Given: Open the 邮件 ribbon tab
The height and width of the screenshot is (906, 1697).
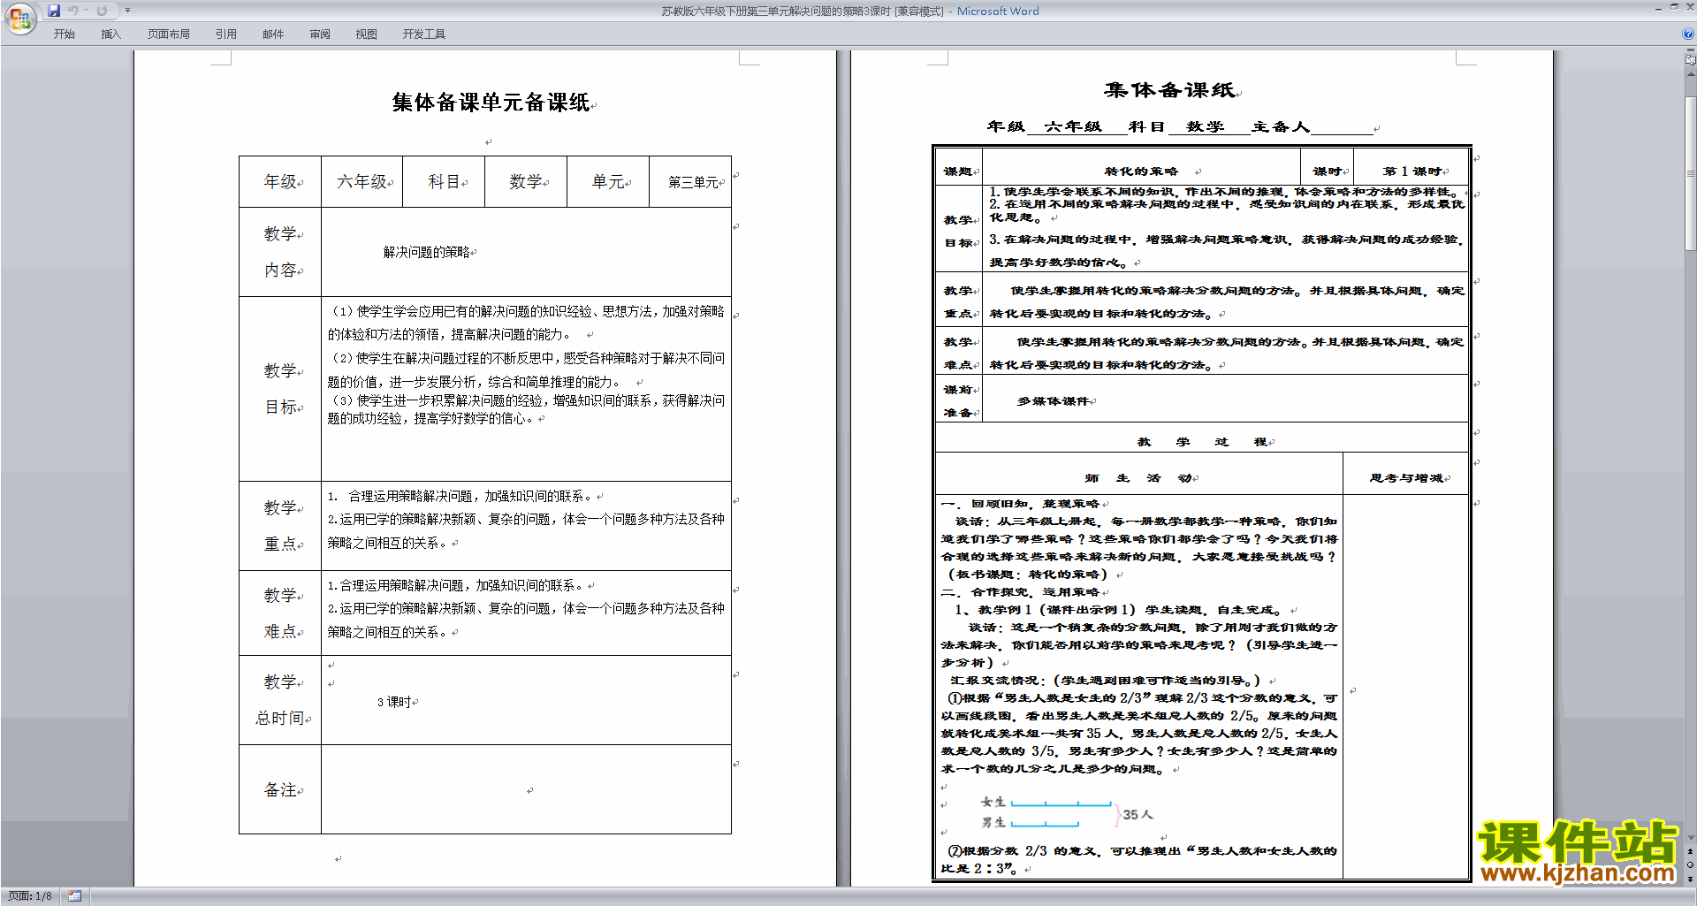Looking at the screenshot, I should click(x=273, y=34).
